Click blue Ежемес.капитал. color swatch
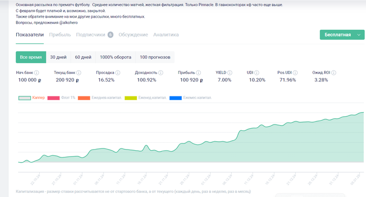Viewport: 366px width, 197px height. pyautogui.click(x=176, y=98)
